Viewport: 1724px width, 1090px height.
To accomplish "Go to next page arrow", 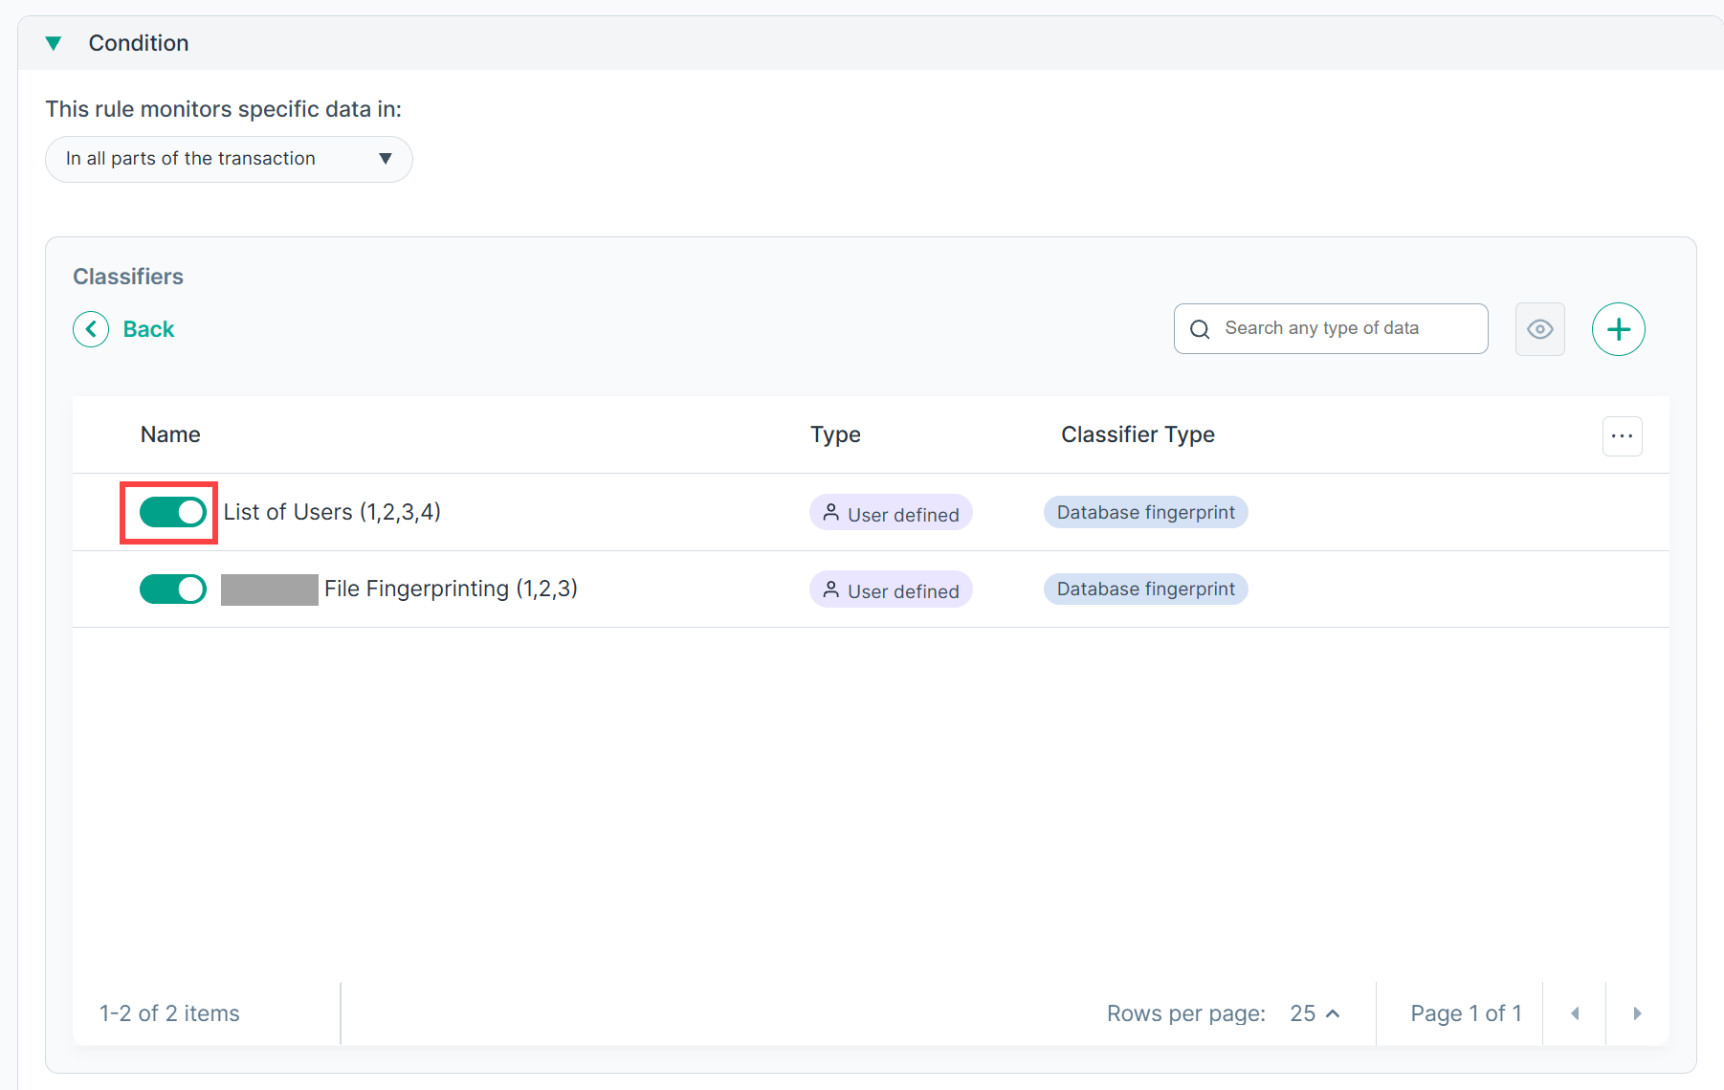I will (x=1637, y=1013).
